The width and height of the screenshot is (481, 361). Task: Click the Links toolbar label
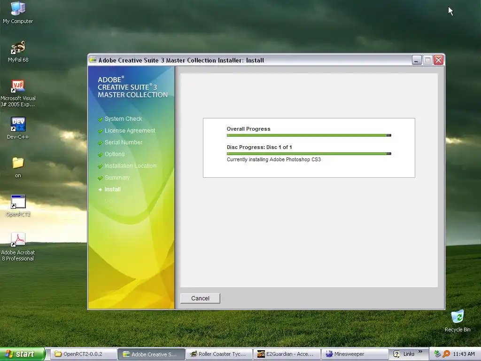(x=409, y=354)
